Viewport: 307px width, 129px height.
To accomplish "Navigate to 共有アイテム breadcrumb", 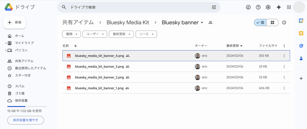I will click(x=78, y=22).
